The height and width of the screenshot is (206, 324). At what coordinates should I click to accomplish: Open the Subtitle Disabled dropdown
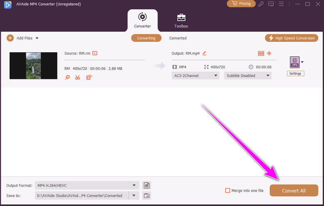click(247, 75)
